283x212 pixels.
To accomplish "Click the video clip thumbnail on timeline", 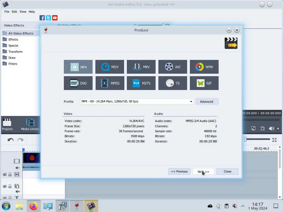I will [x=32, y=158].
